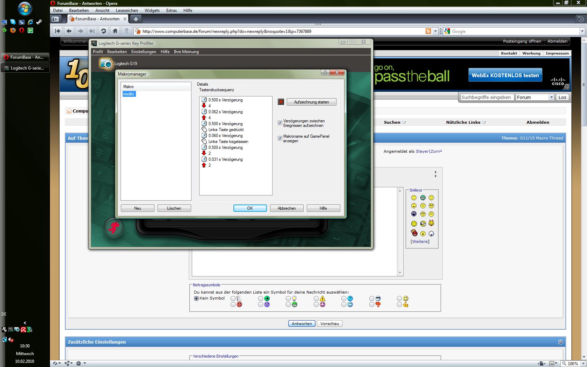
Task: Click muted volume tray icon
Action: tap(11, 339)
